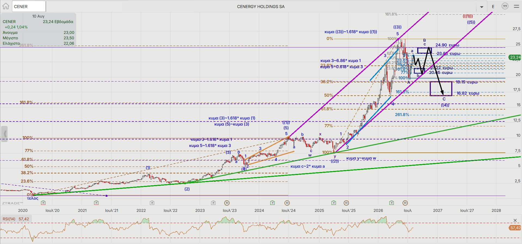Click the E marker between 2021 and Ιουλ'21

pos(96,203)
